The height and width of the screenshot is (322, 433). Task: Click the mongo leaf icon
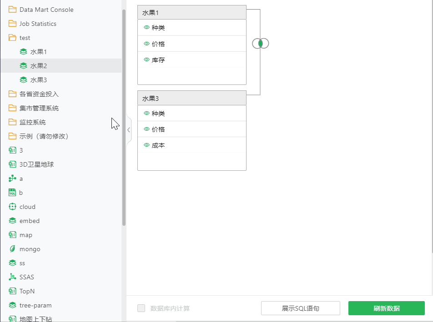(12, 249)
